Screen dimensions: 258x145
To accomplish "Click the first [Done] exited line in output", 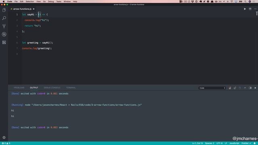I will [40, 93].
